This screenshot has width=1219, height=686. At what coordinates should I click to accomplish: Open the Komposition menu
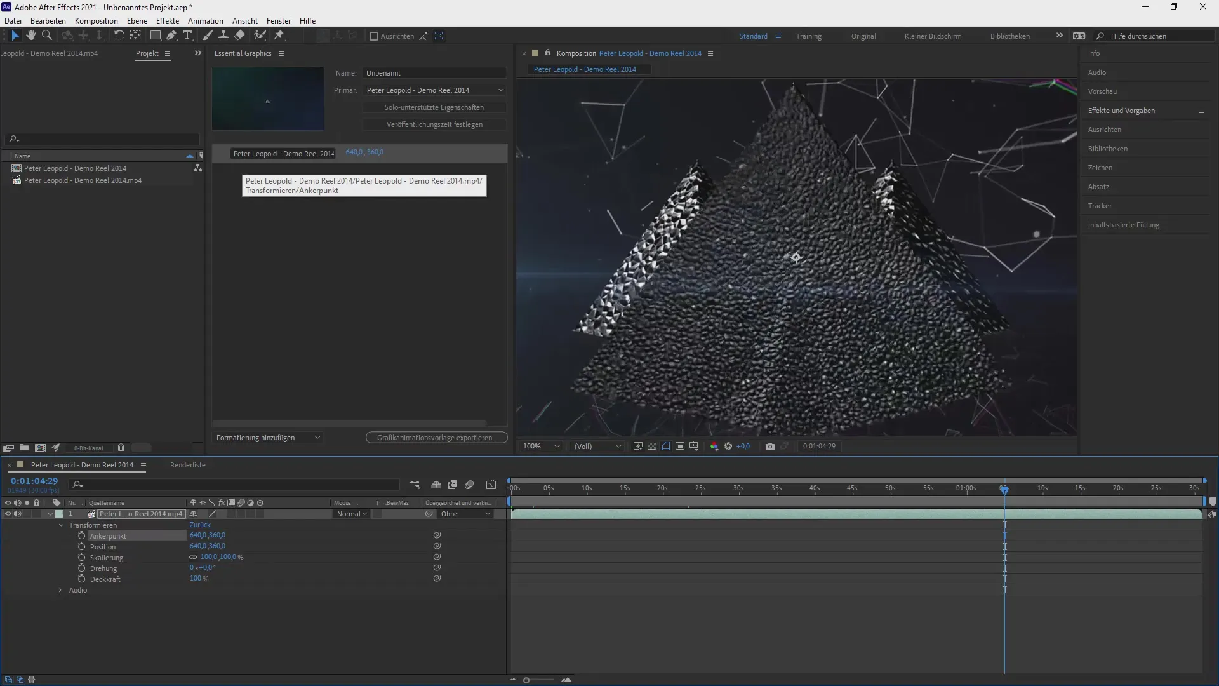pyautogui.click(x=97, y=20)
